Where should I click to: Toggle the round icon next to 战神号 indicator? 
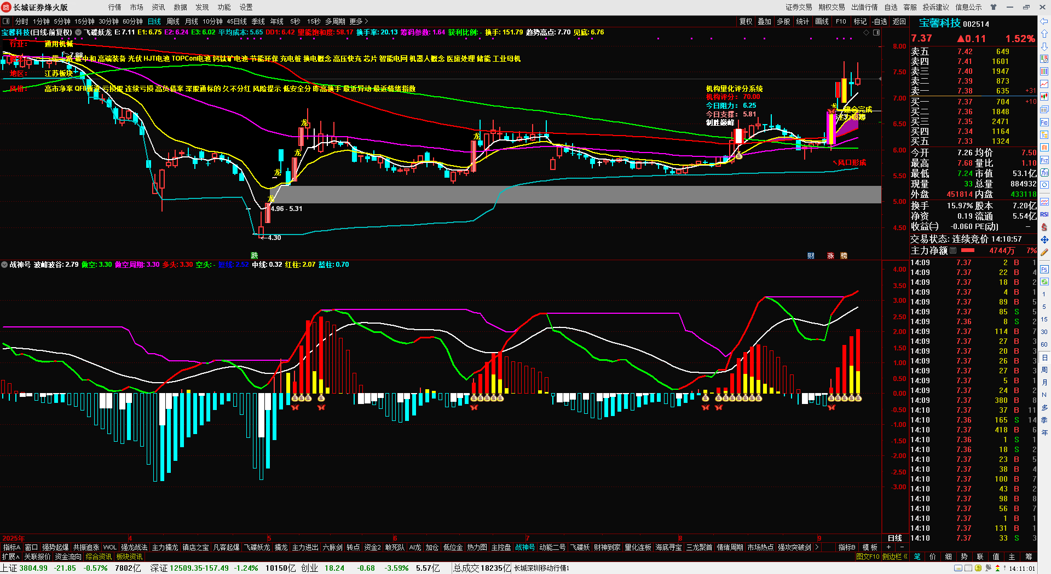click(x=4, y=265)
